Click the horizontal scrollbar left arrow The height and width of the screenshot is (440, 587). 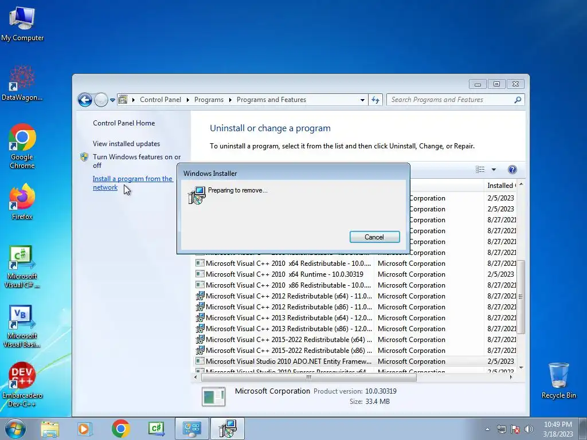coord(195,377)
